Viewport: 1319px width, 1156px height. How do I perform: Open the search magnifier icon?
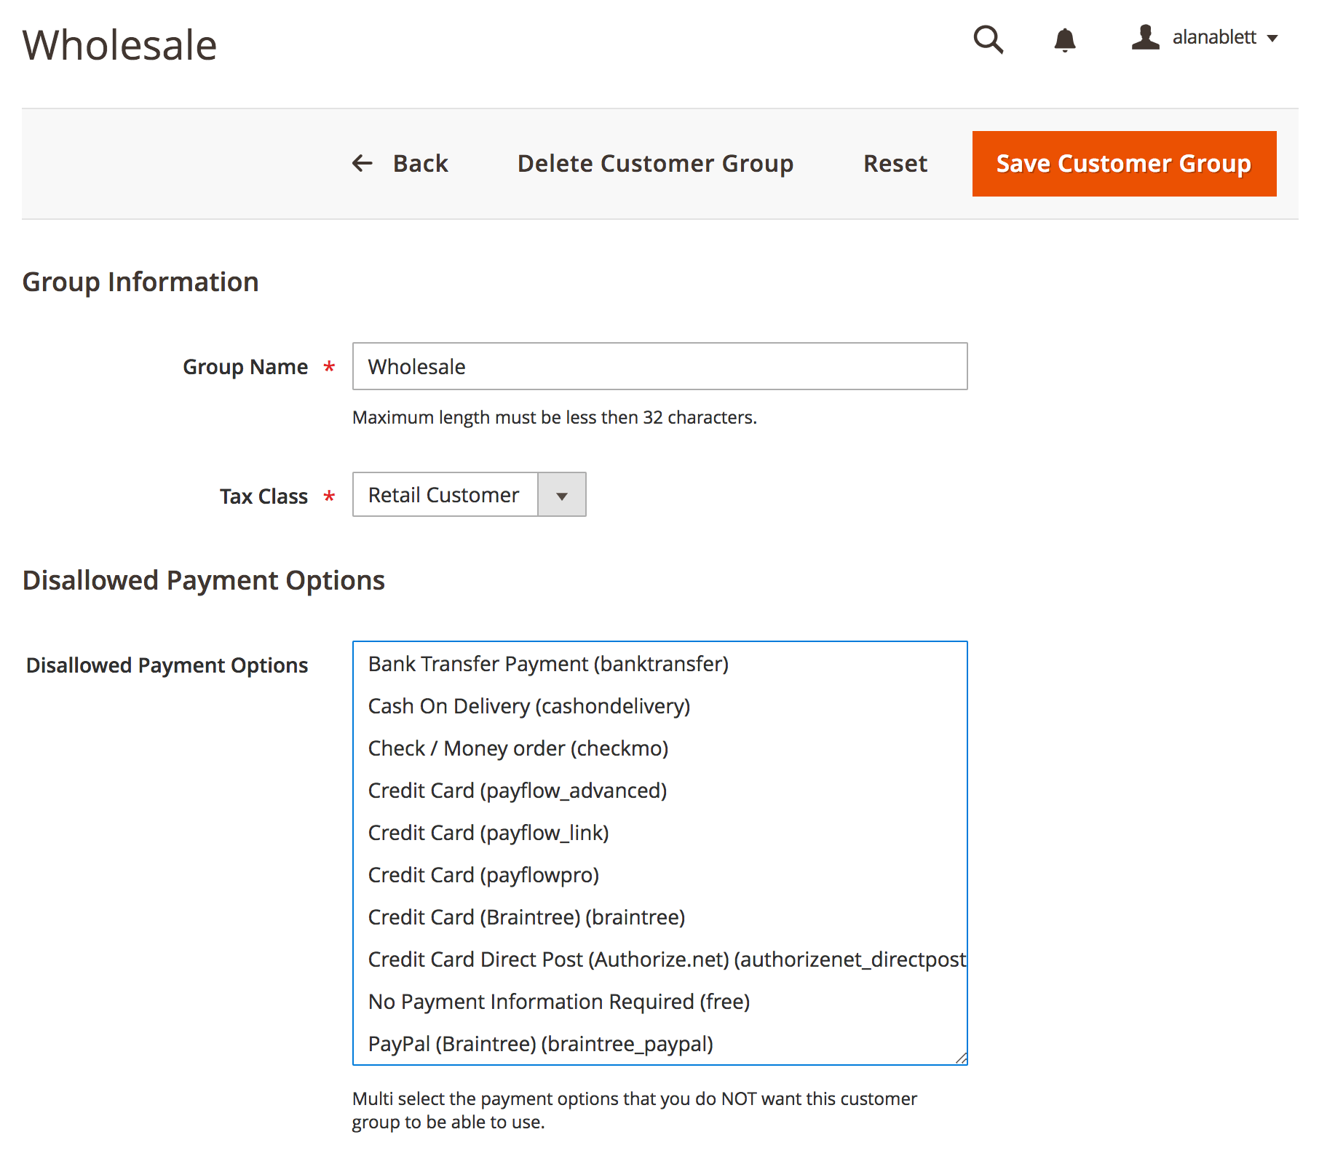pyautogui.click(x=989, y=39)
